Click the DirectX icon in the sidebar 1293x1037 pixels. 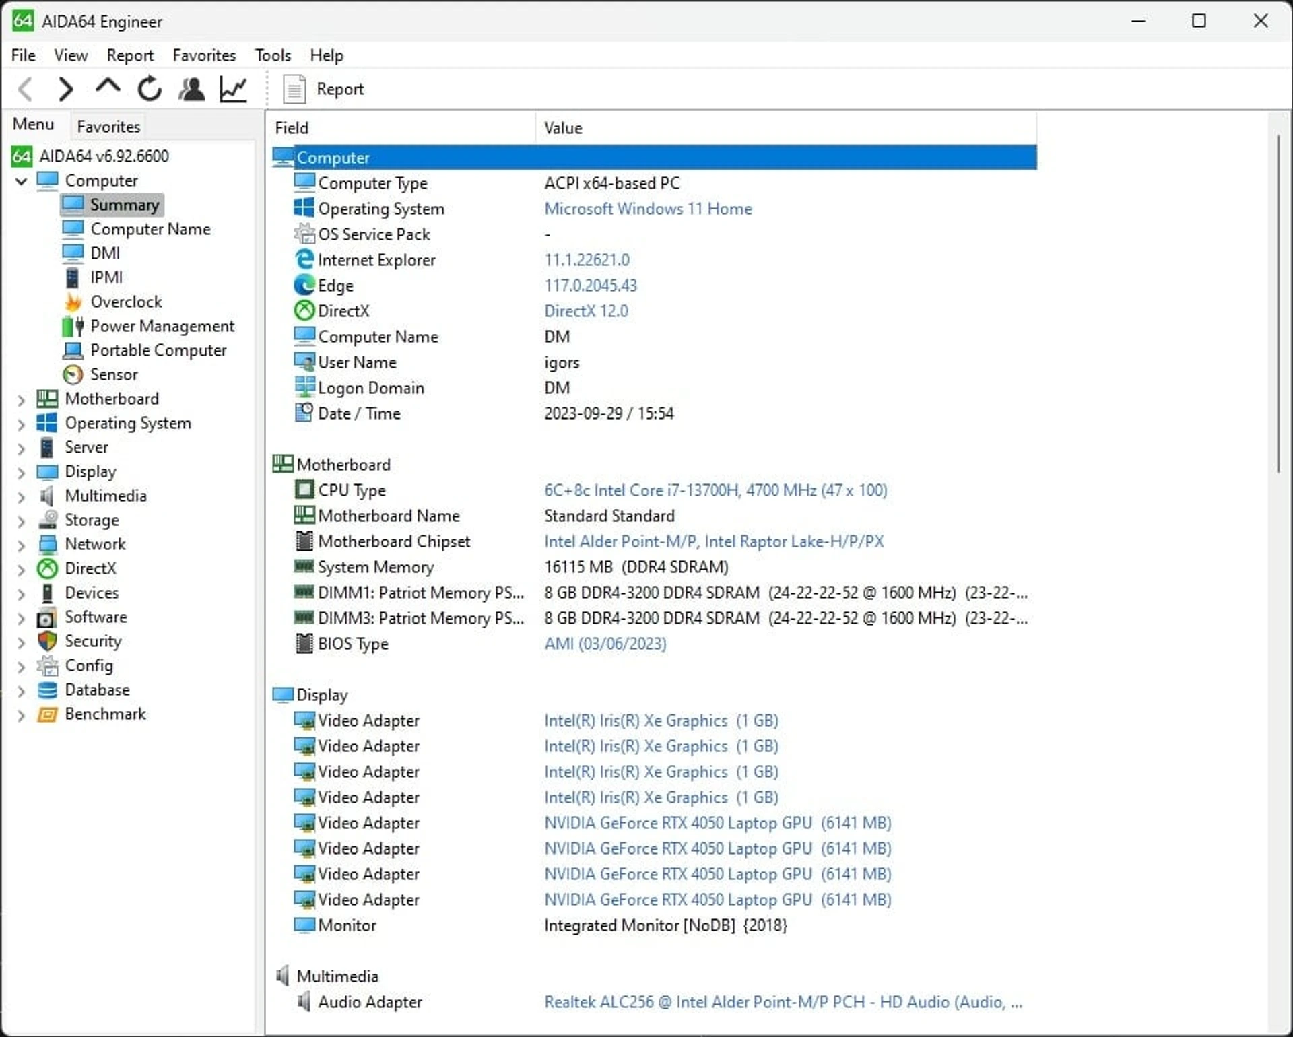(47, 569)
